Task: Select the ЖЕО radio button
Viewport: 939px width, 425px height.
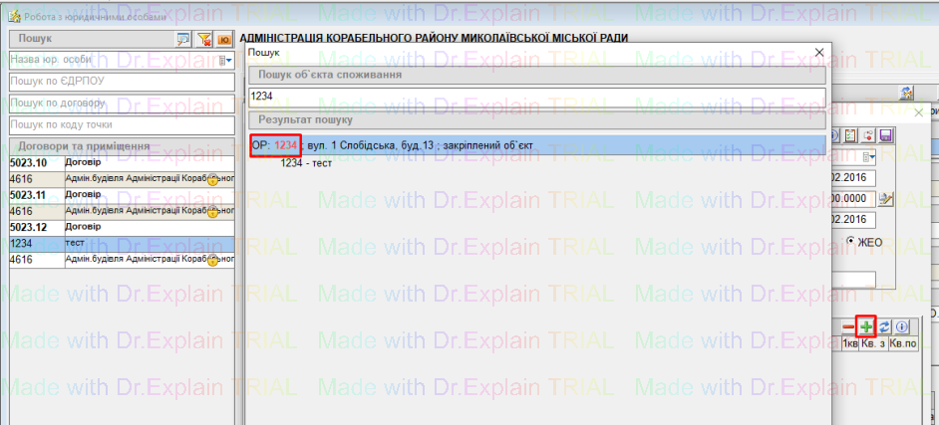Action: coord(852,240)
